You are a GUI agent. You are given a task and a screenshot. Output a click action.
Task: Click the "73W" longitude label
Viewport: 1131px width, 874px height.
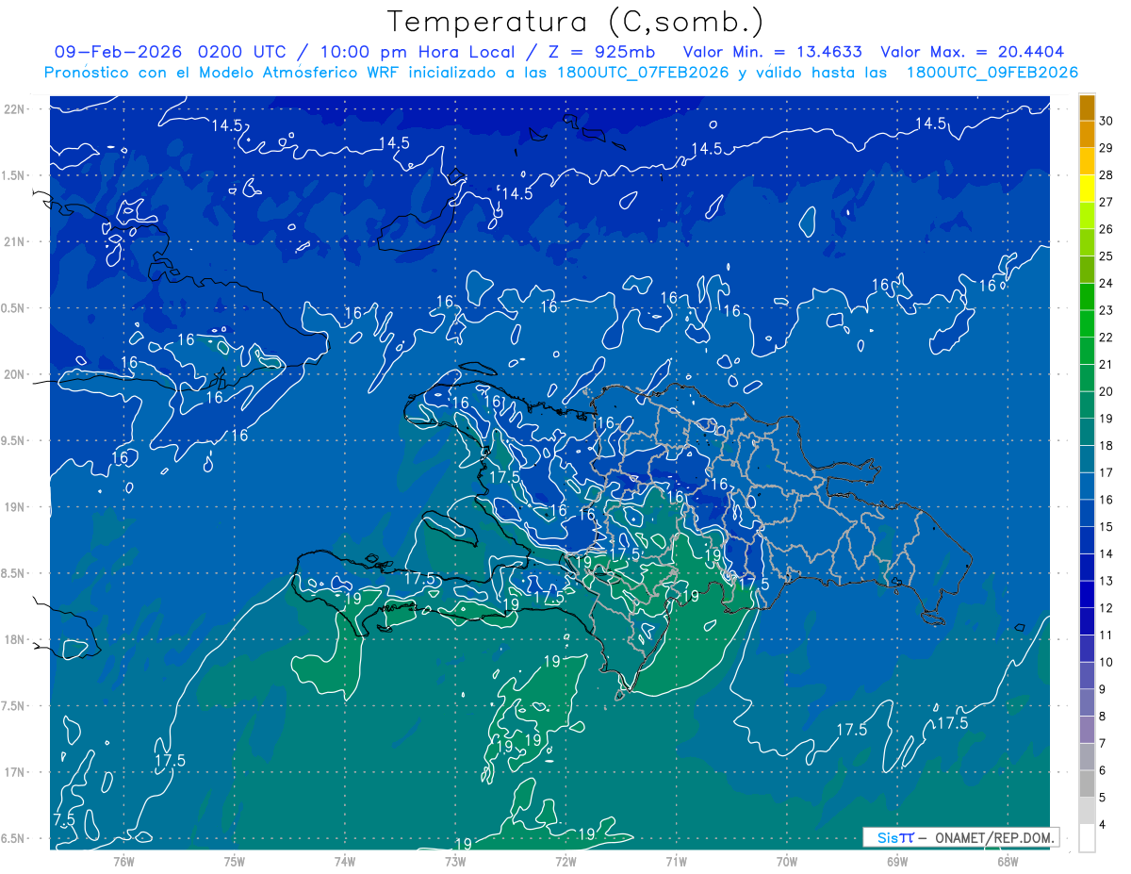pos(455,861)
